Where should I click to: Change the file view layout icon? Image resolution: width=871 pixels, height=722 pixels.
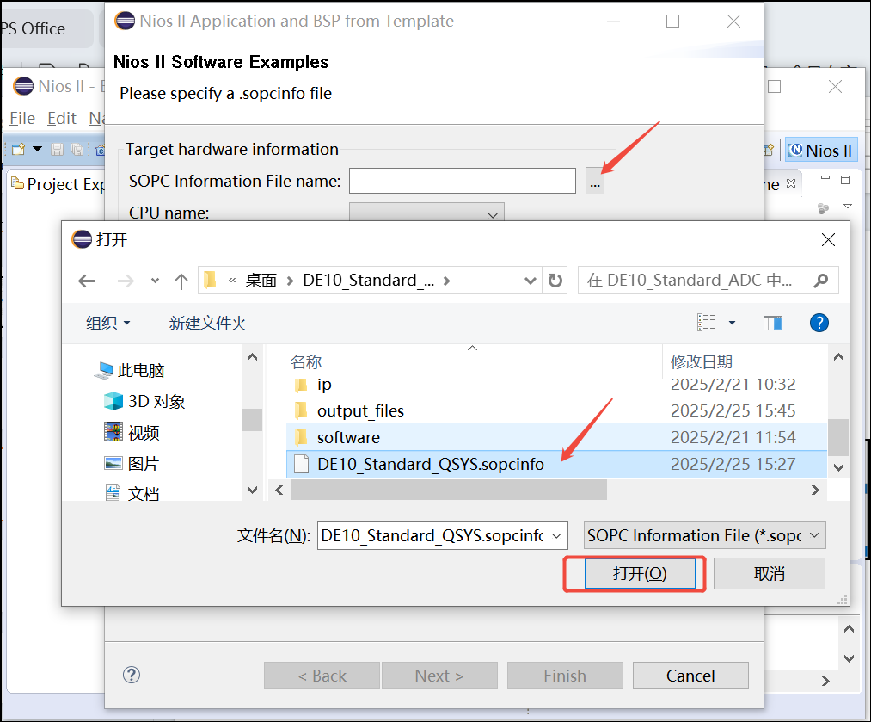click(707, 323)
